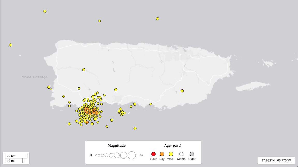298x167 pixels.
Task: Select the yellow Week legend circle
Action: point(171,154)
